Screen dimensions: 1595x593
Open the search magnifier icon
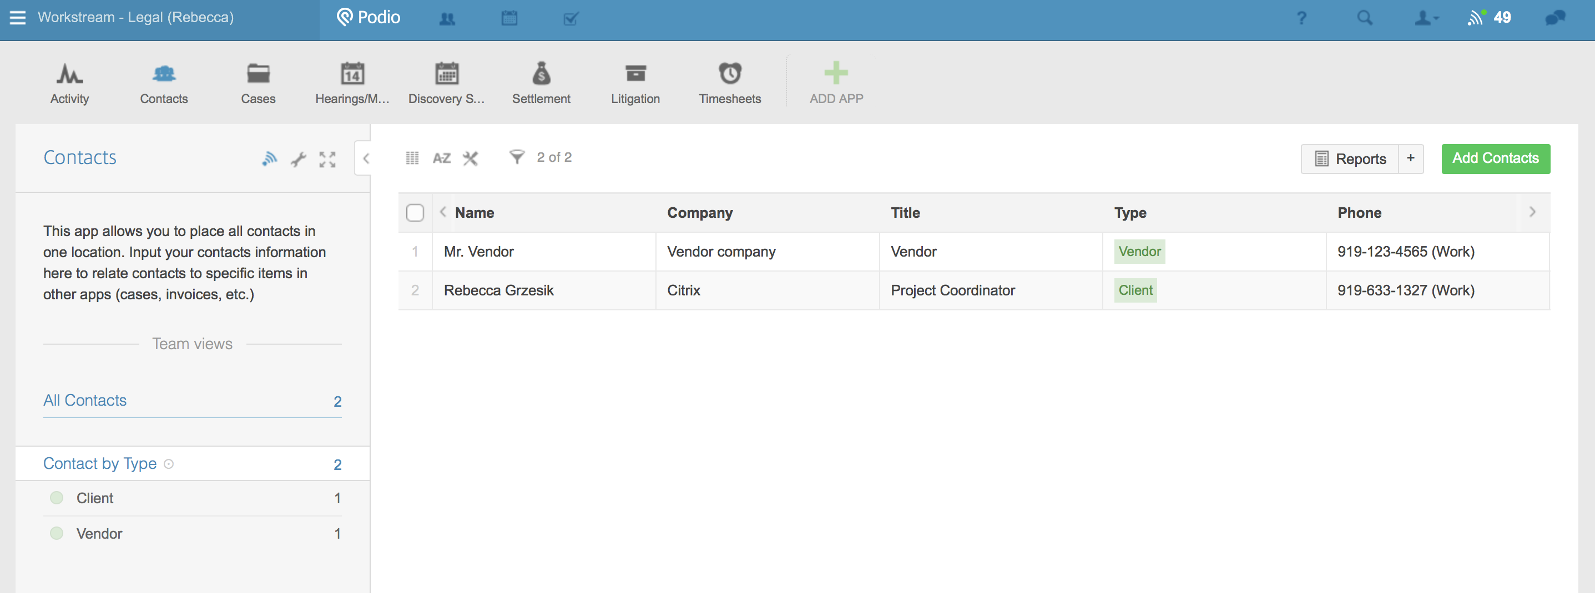pyautogui.click(x=1364, y=18)
